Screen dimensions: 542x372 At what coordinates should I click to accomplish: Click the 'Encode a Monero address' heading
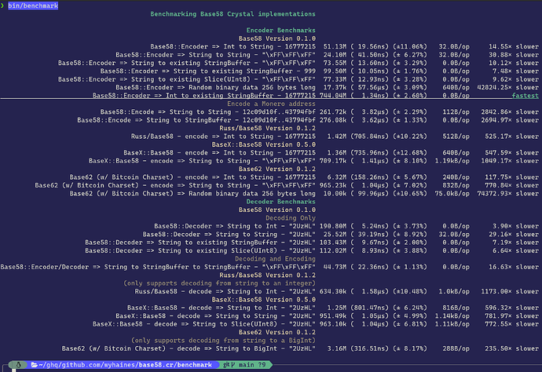[271, 104]
